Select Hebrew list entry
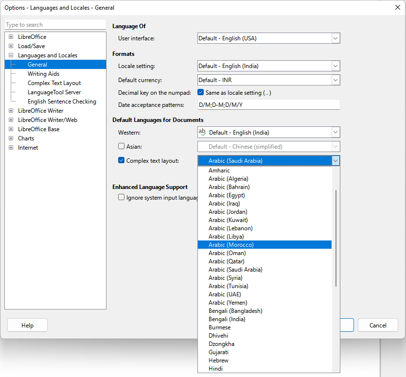The height and width of the screenshot is (377, 406). tap(265, 360)
